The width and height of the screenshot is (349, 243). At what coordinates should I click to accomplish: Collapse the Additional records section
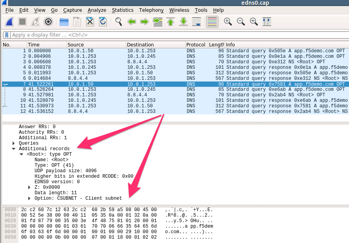coord(14,148)
